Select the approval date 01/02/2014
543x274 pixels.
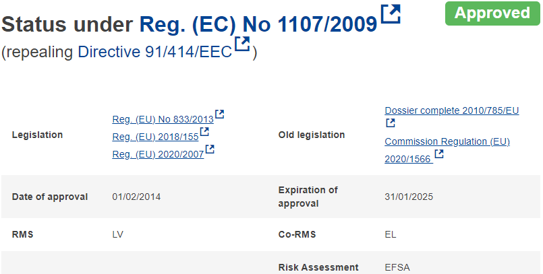click(x=136, y=197)
